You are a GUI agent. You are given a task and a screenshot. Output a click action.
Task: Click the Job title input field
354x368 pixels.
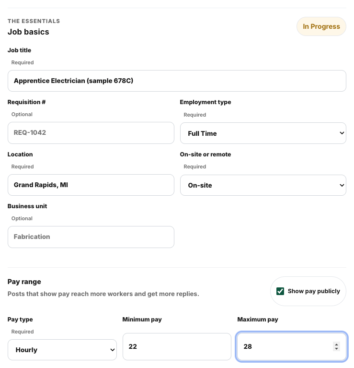[x=177, y=81]
